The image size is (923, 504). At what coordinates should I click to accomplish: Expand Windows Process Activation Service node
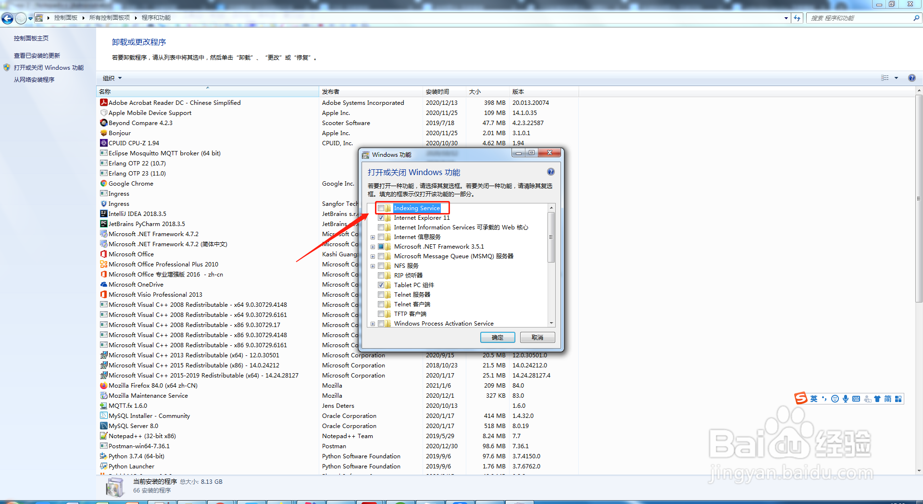(373, 324)
